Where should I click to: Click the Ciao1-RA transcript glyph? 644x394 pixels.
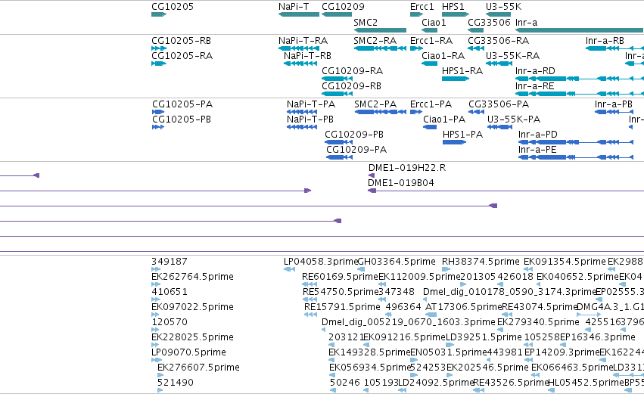[x=430, y=64]
